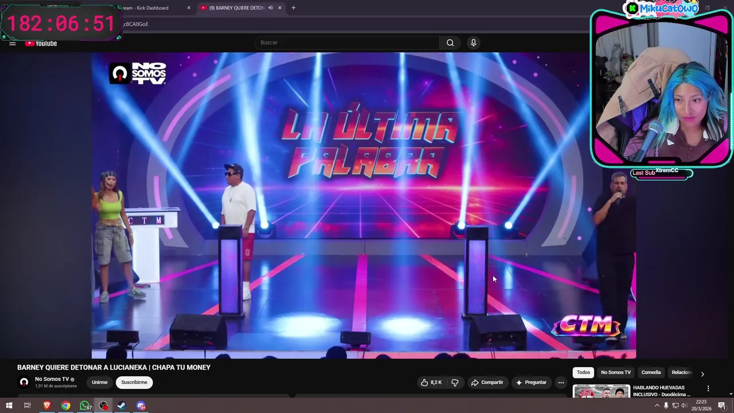Image resolution: width=734 pixels, height=413 pixels.
Task: Click the video title BARNEY QUIERE DETONAR A LUCIANEKA
Action: point(114,367)
